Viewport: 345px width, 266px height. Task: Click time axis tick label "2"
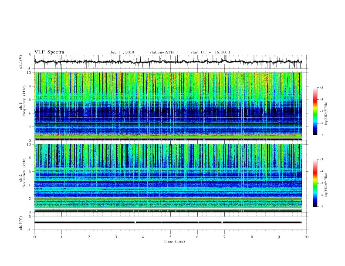click(89, 237)
